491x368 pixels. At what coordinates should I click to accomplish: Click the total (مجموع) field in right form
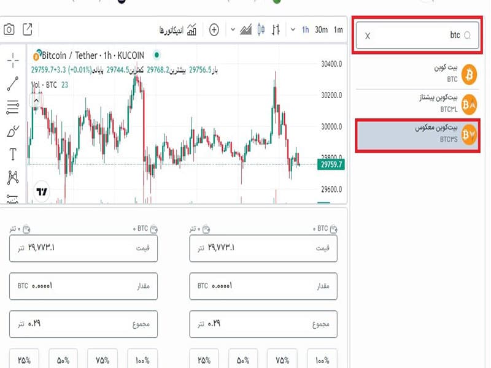(263, 324)
